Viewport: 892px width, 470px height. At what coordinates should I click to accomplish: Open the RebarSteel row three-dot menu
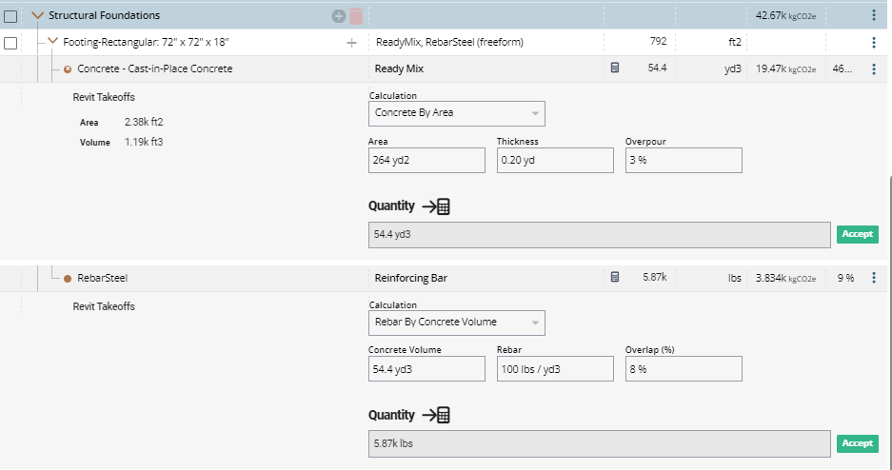(x=874, y=278)
